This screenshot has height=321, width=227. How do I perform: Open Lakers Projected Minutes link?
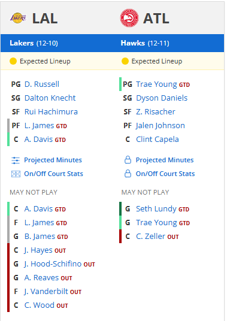coord(53,160)
